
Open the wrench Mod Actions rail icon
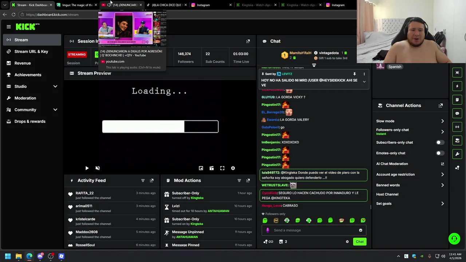[457, 154]
